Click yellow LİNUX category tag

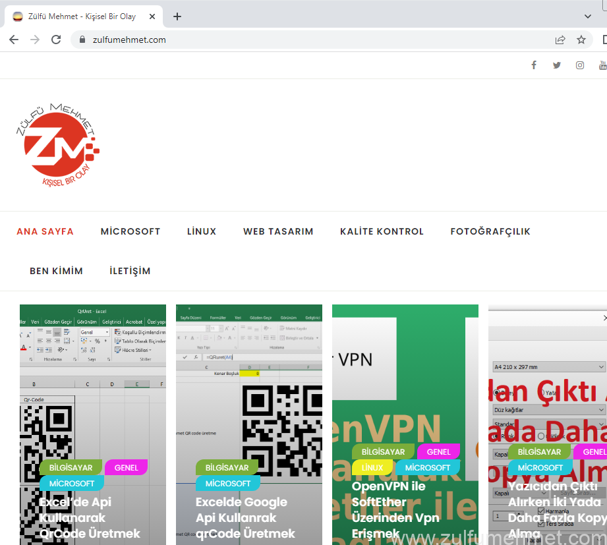click(x=372, y=468)
